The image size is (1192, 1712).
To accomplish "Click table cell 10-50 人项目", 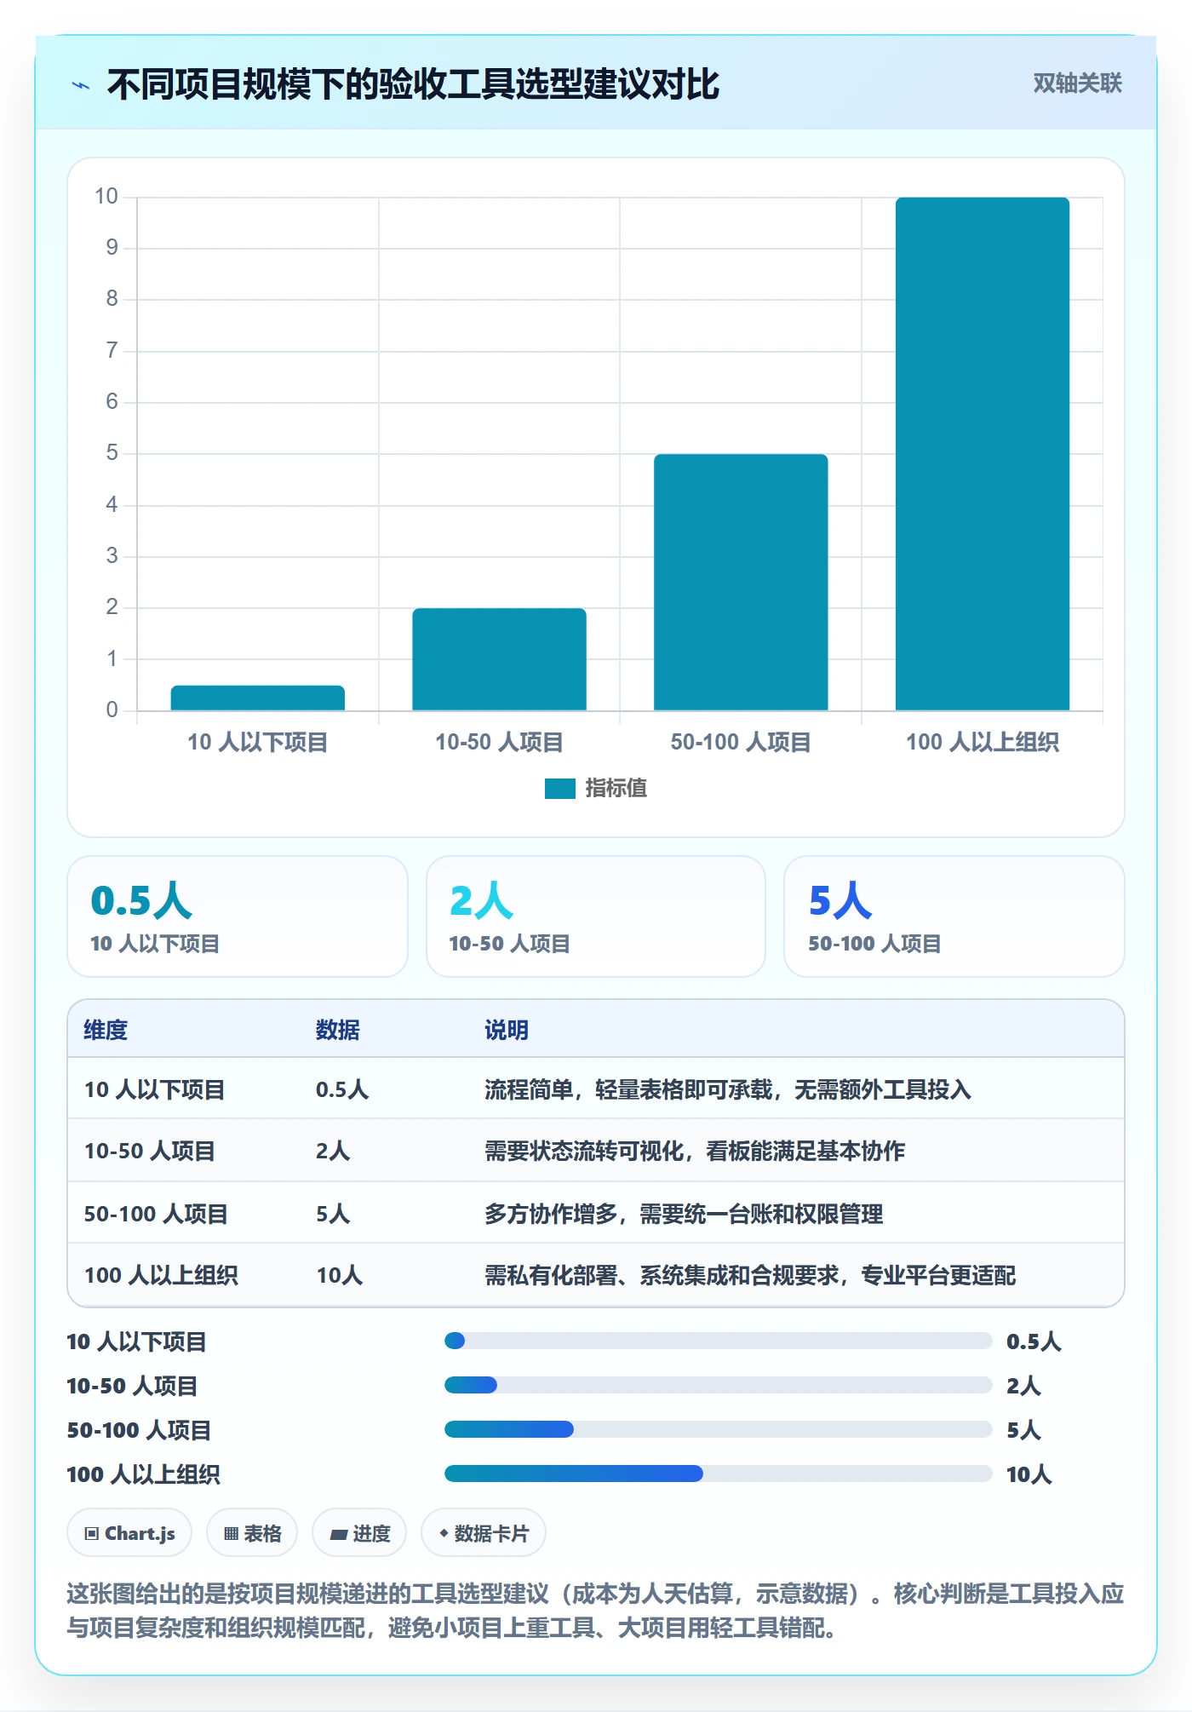I will point(150,1151).
